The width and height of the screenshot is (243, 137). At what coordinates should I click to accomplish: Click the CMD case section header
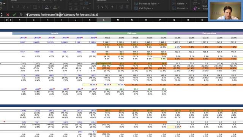(x=132, y=33)
